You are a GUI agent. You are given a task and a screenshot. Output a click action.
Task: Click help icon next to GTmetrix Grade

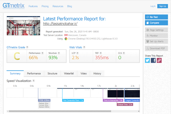[x=27, y=47]
